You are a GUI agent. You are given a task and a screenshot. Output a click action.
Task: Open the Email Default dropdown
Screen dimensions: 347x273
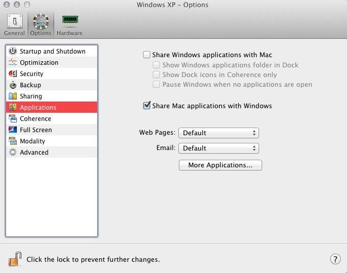click(x=219, y=148)
